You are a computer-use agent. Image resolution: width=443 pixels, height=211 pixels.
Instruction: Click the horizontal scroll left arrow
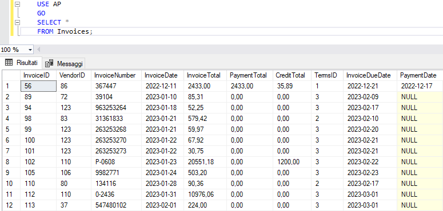38,50
